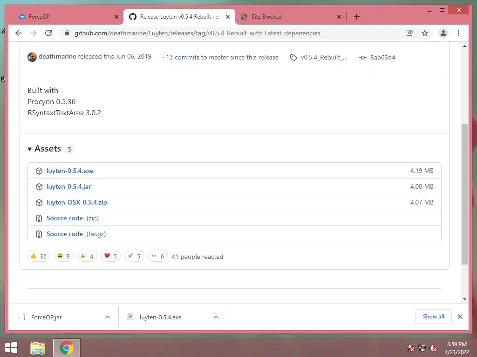Switch to the ForceOP tab

click(x=66, y=17)
